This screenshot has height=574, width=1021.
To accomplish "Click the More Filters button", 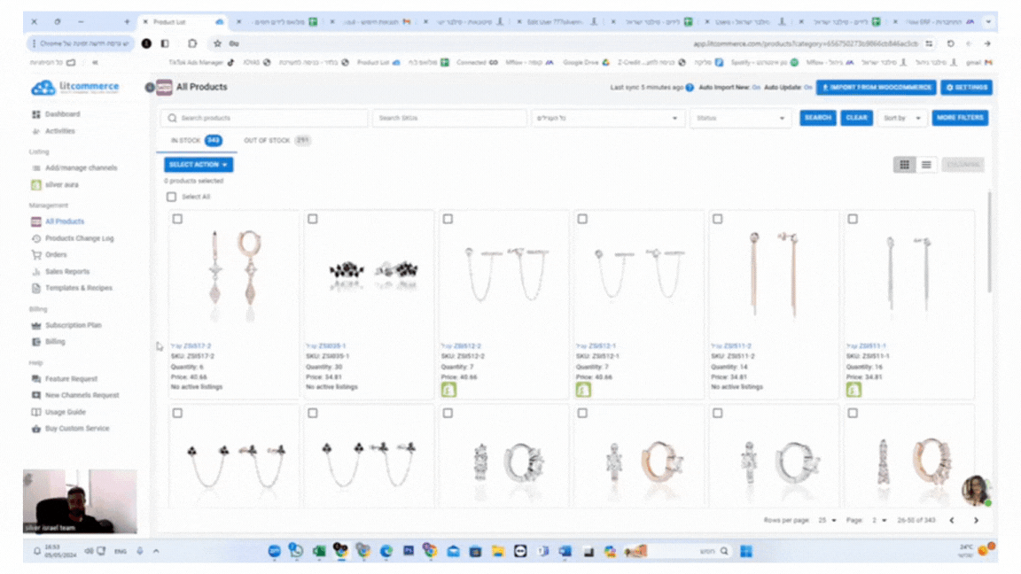I will click(x=960, y=118).
